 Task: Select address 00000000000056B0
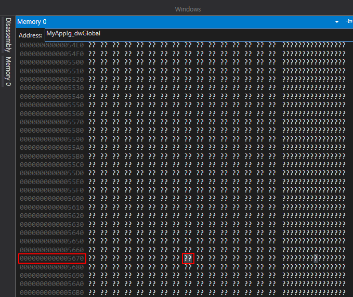52,292
